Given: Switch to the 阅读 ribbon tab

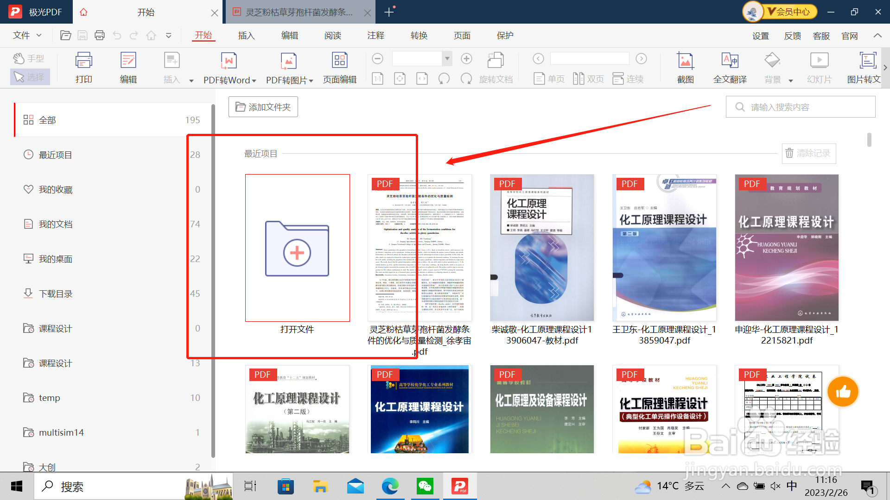Looking at the screenshot, I should (333, 36).
